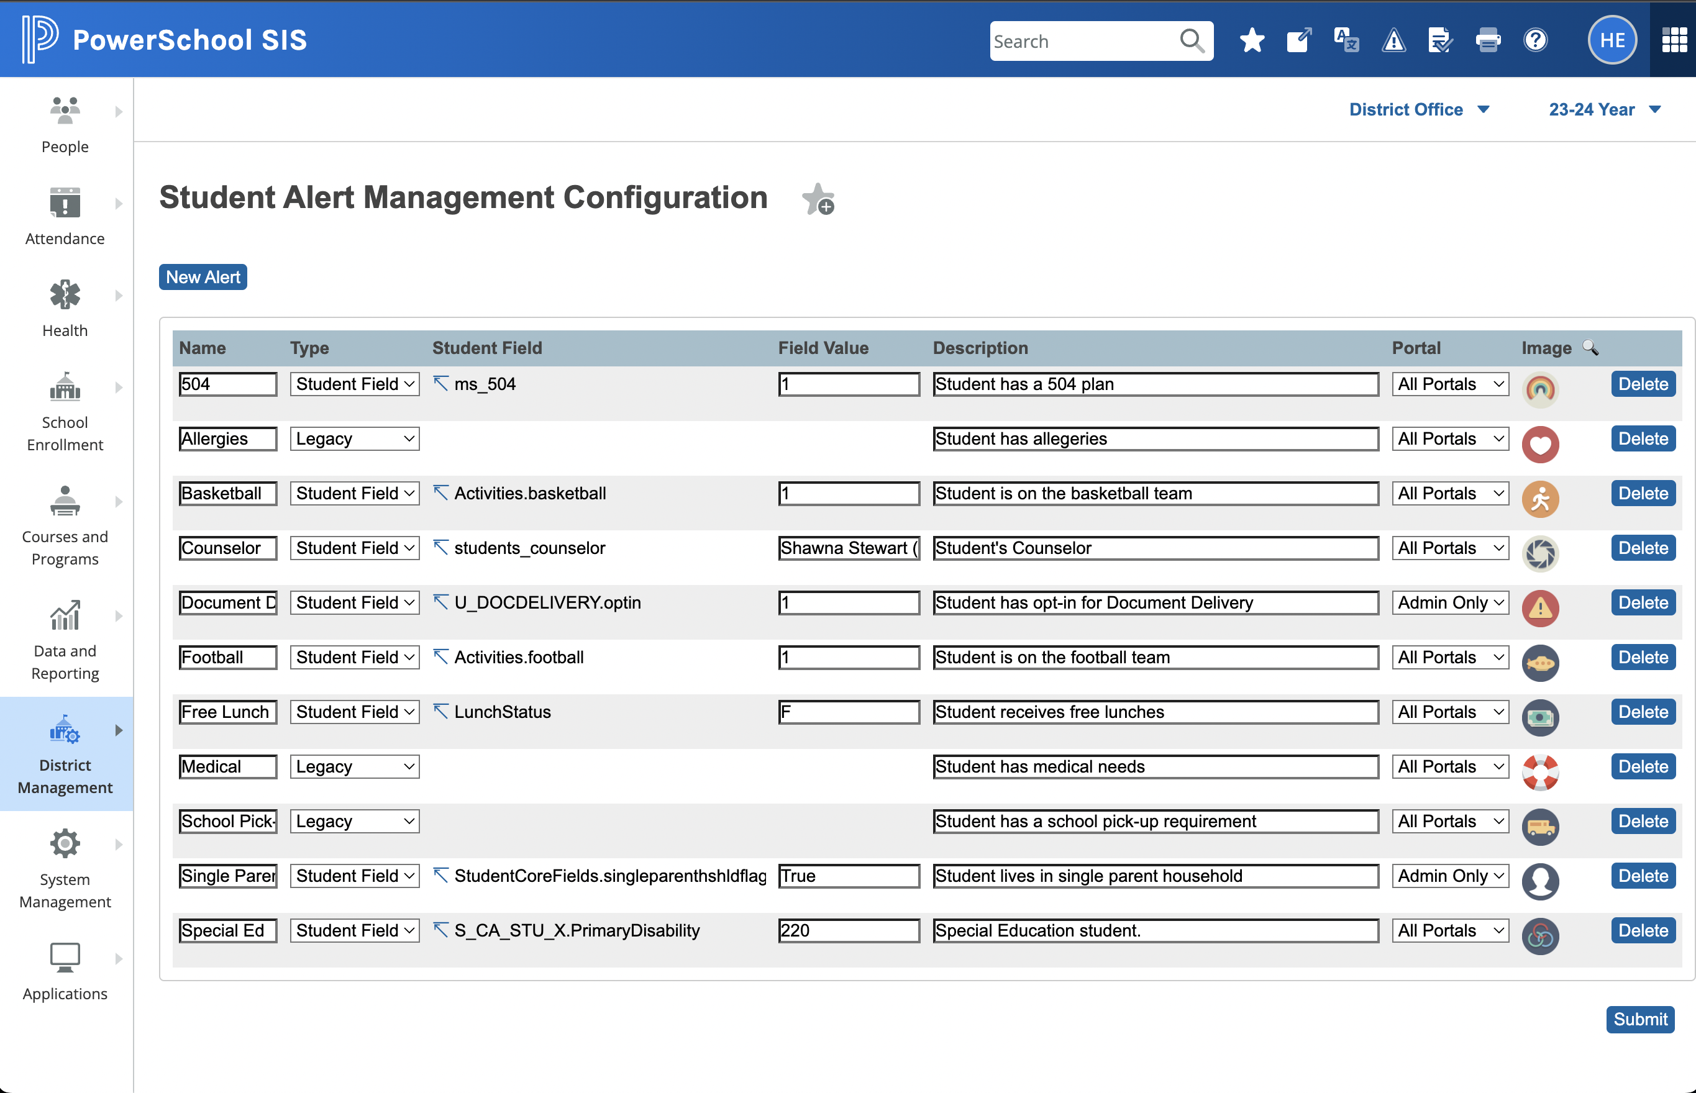
Task: Click the aperture image for Counselor alert
Action: [x=1540, y=553]
